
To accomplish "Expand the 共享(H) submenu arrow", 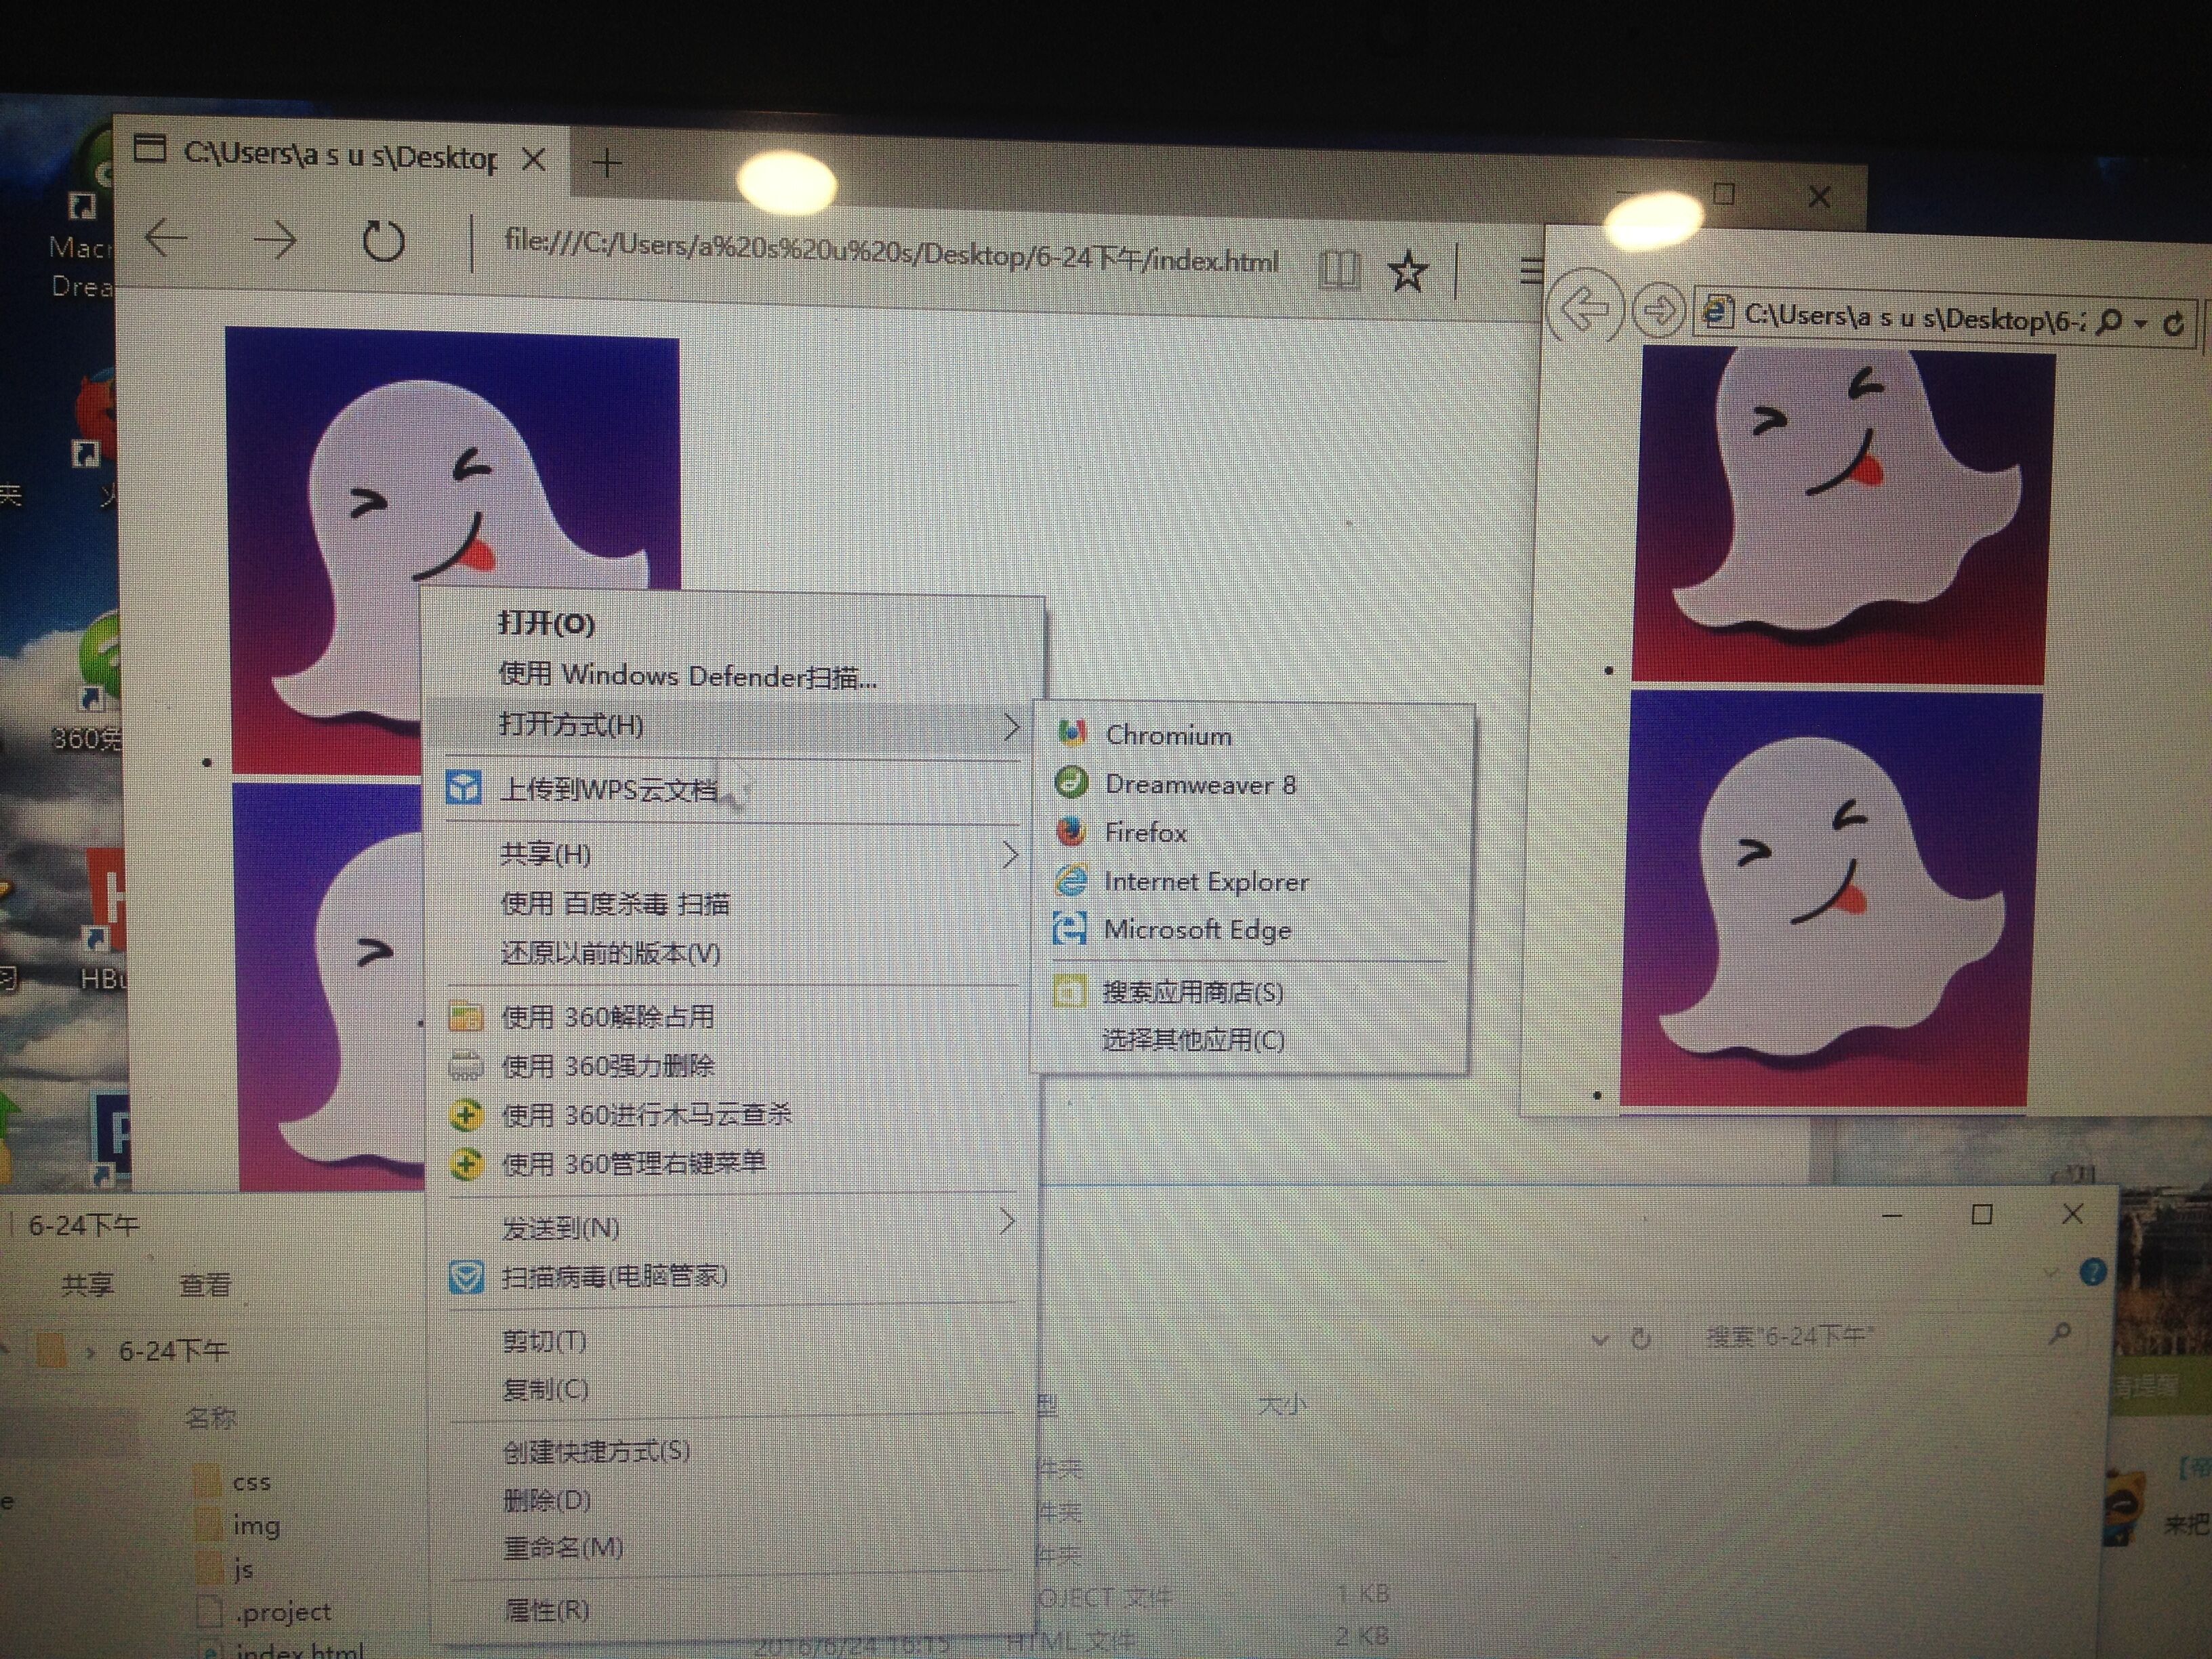I will coord(1010,855).
